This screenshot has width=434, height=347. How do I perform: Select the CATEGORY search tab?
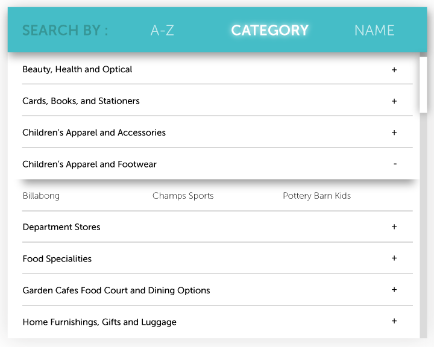pos(270,30)
